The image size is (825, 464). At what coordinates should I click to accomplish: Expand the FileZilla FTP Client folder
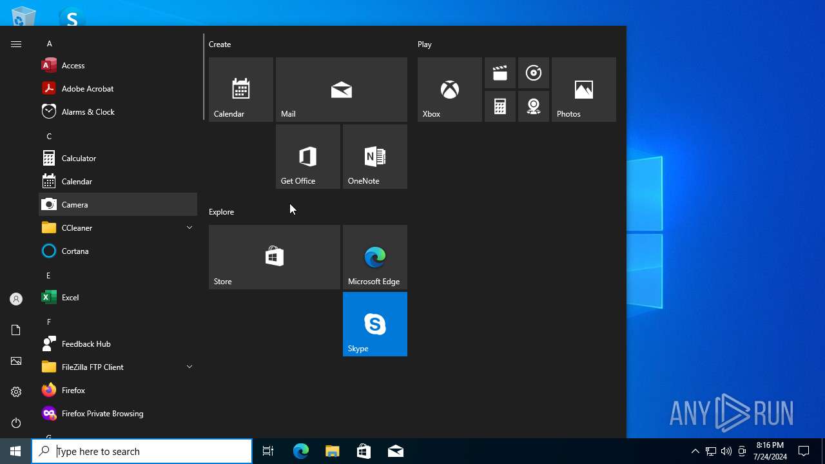(x=118, y=367)
